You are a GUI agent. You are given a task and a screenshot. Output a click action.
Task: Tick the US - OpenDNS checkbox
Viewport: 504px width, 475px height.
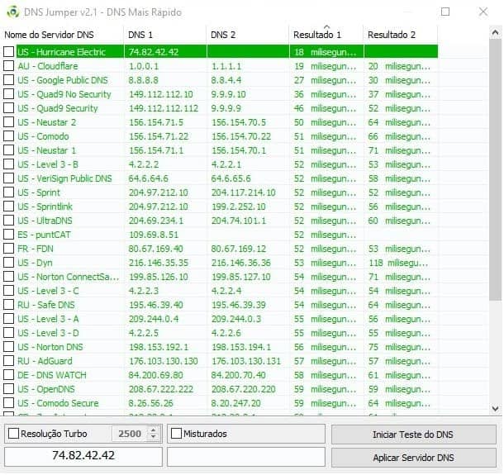point(9,388)
